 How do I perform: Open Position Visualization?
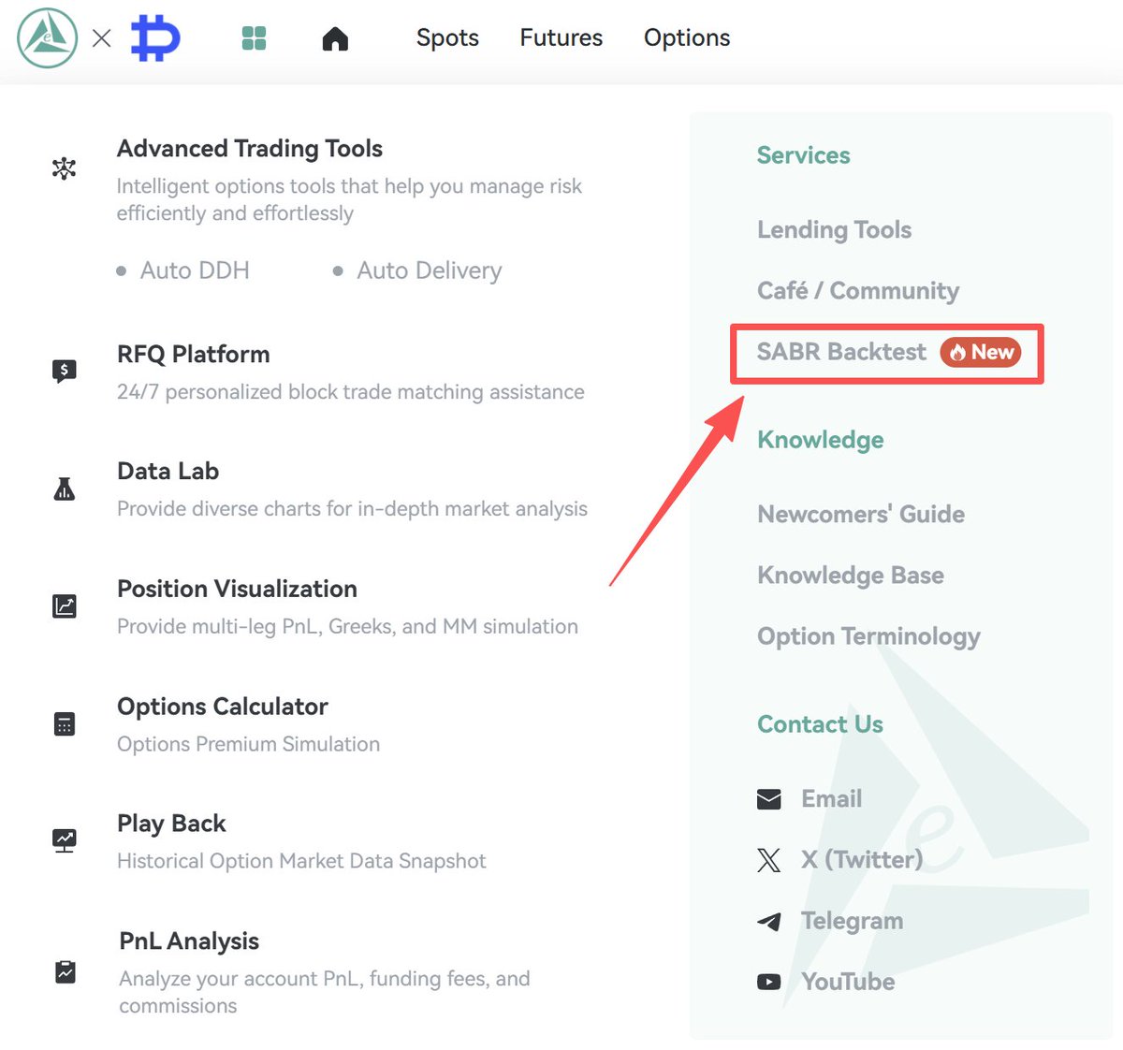(238, 589)
